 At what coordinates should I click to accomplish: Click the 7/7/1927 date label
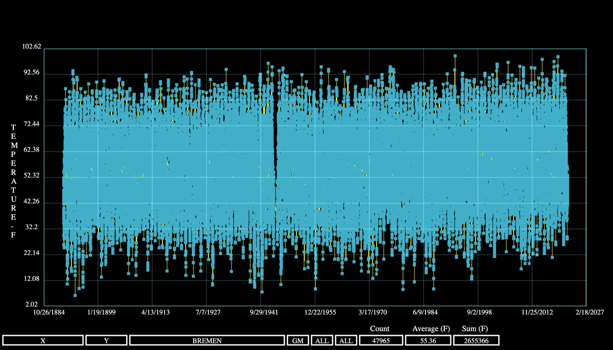(x=208, y=312)
